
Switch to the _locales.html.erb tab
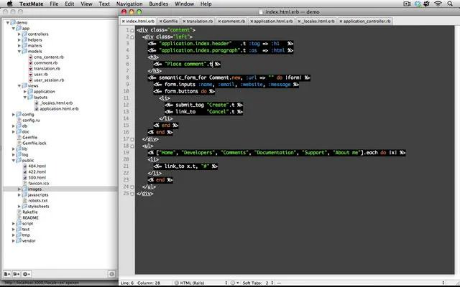point(316,21)
